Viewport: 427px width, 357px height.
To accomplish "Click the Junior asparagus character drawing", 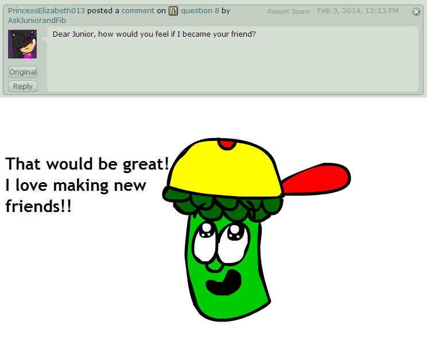I will point(257,230).
